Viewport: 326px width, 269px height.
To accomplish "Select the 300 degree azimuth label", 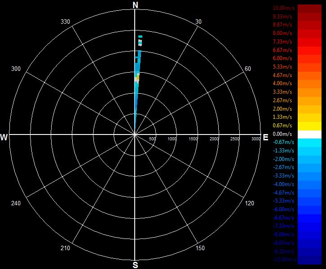I will (16, 69).
